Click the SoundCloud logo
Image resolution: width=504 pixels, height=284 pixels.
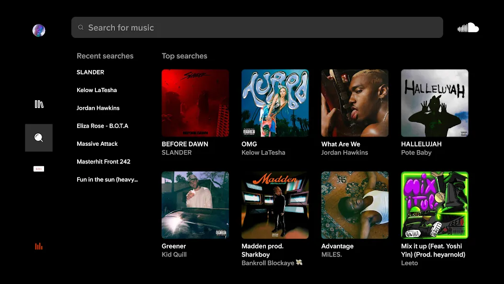point(468,28)
